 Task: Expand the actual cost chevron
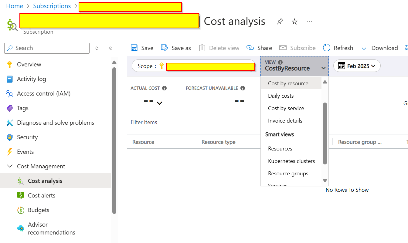159,103
